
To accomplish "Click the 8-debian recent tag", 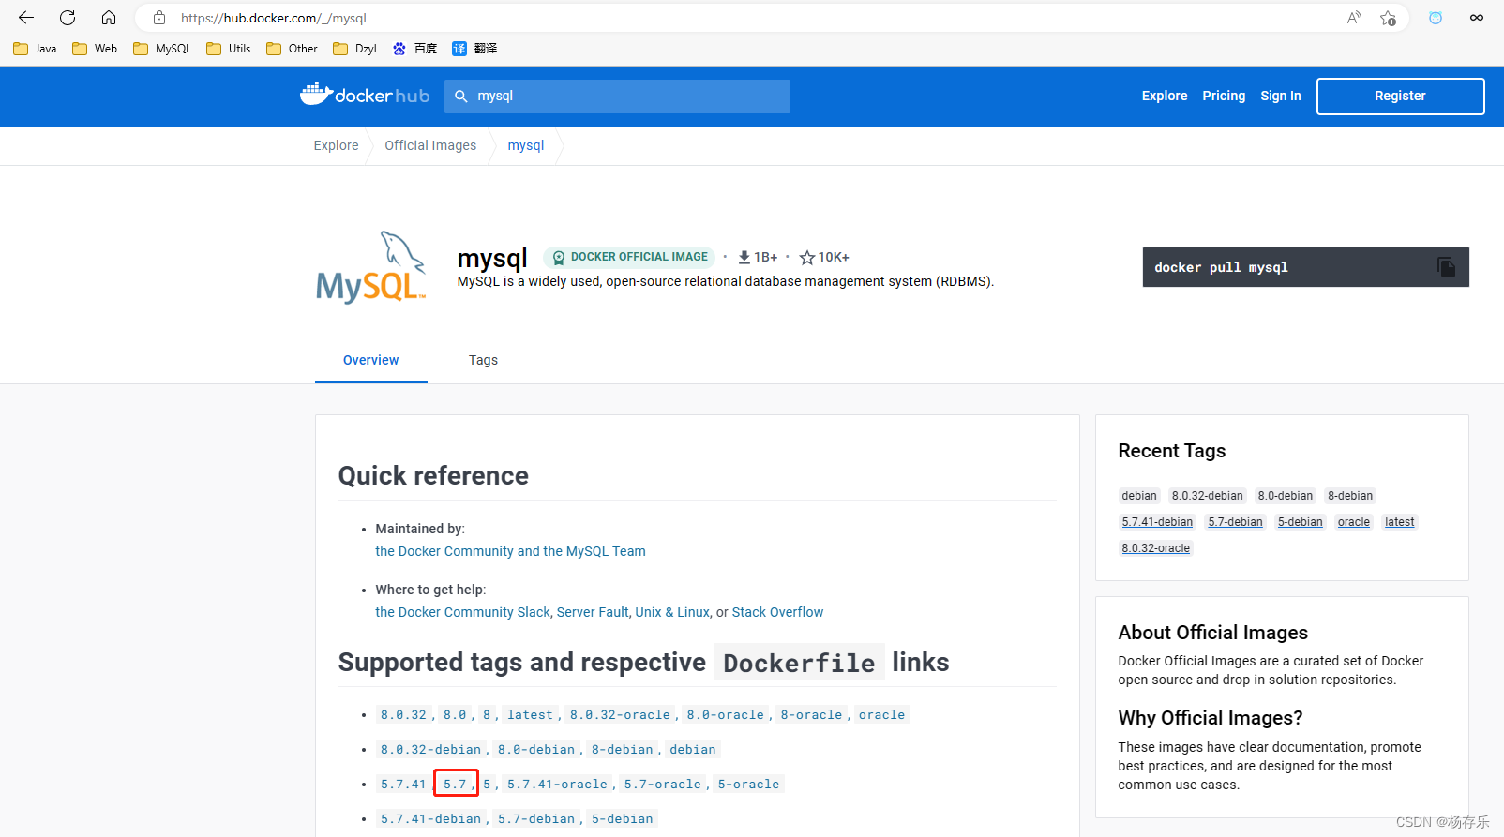I will [x=1350, y=496].
